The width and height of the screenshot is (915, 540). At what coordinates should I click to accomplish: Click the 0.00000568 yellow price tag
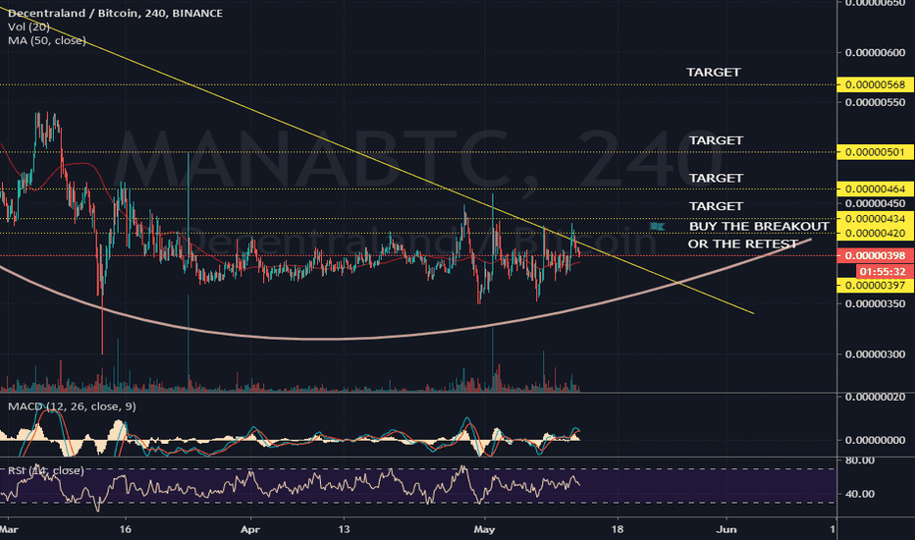tap(876, 84)
